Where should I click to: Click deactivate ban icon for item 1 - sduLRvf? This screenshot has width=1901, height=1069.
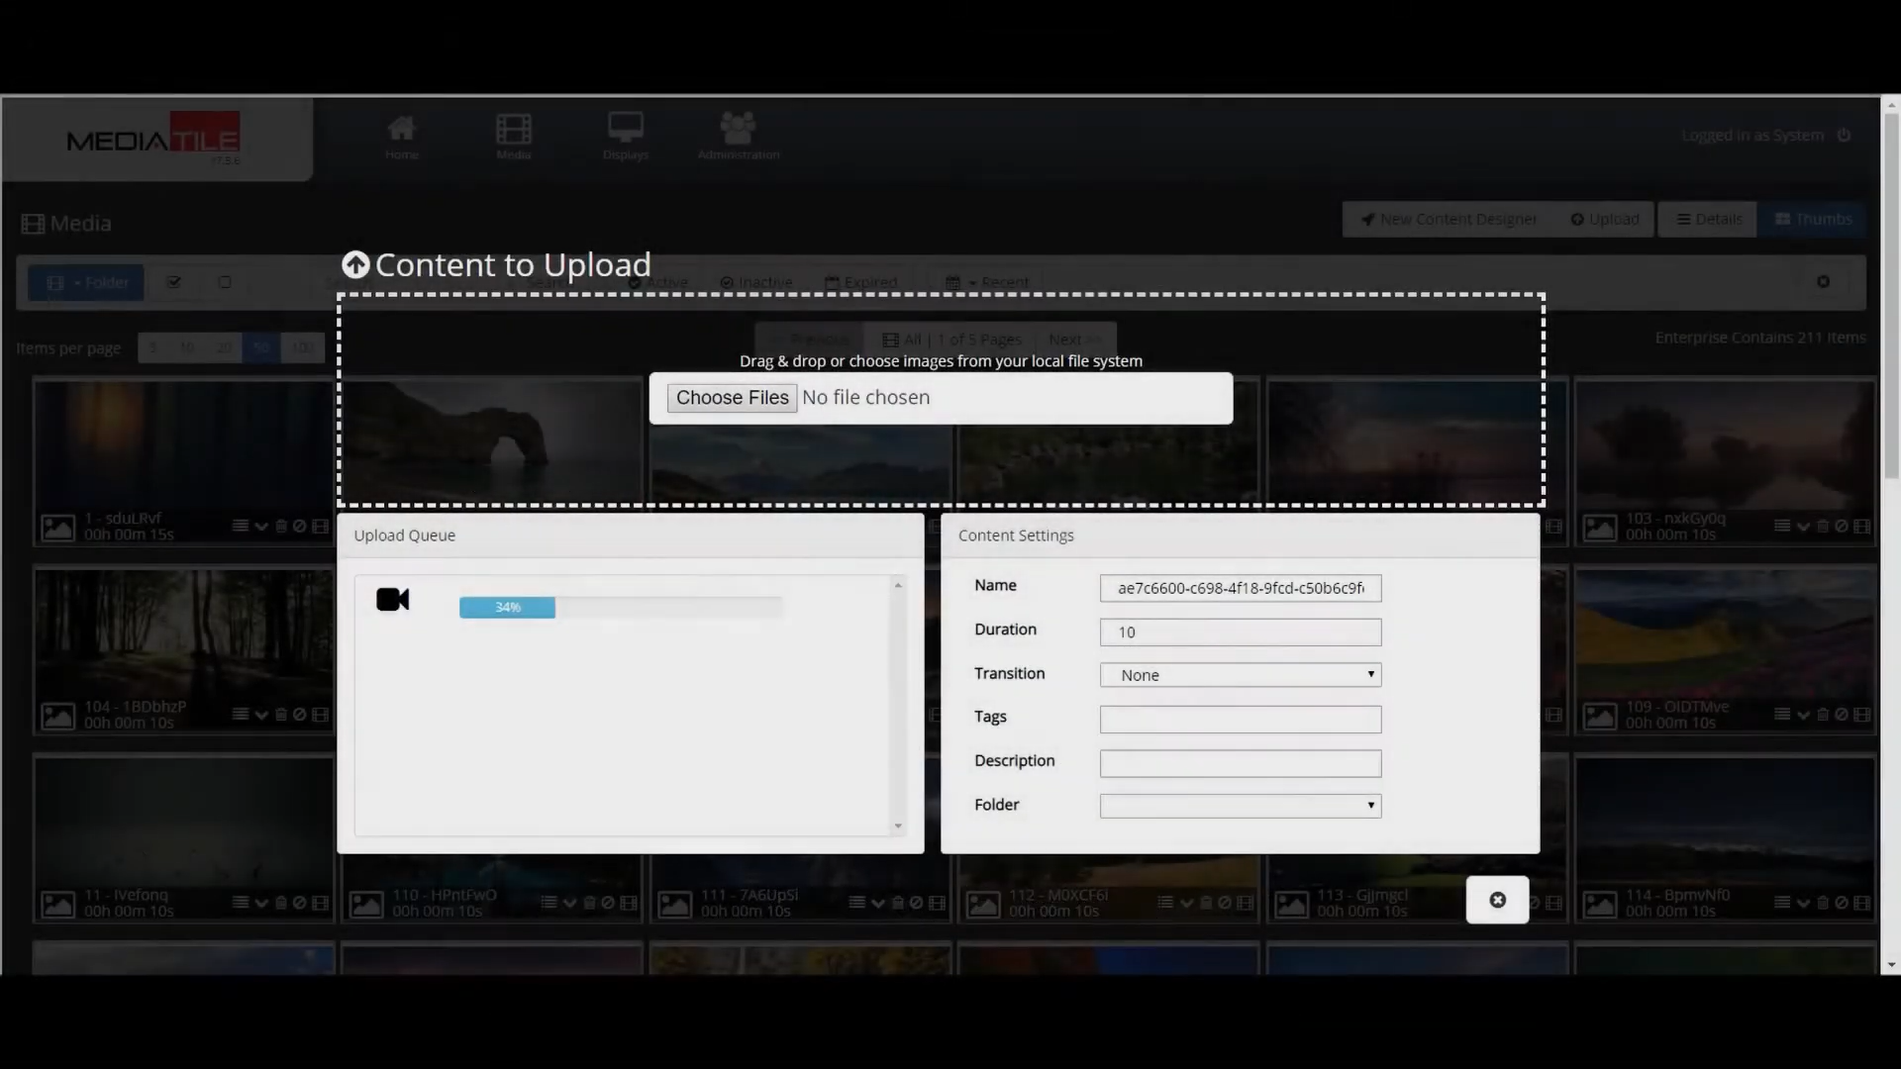(299, 527)
